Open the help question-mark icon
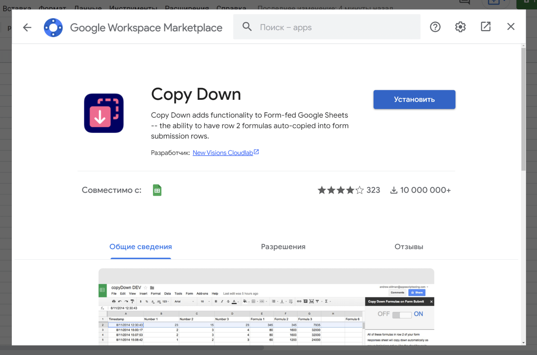The height and width of the screenshot is (355, 537). 435,27
